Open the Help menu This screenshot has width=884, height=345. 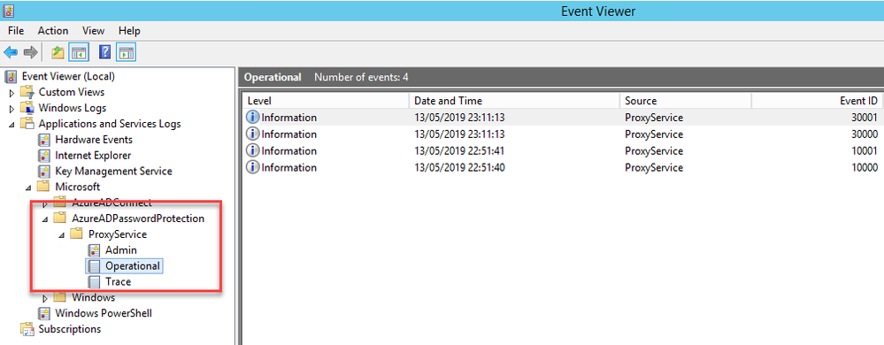129,31
